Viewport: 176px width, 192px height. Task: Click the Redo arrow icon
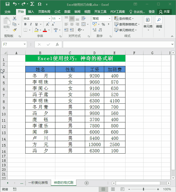pos(24,4)
